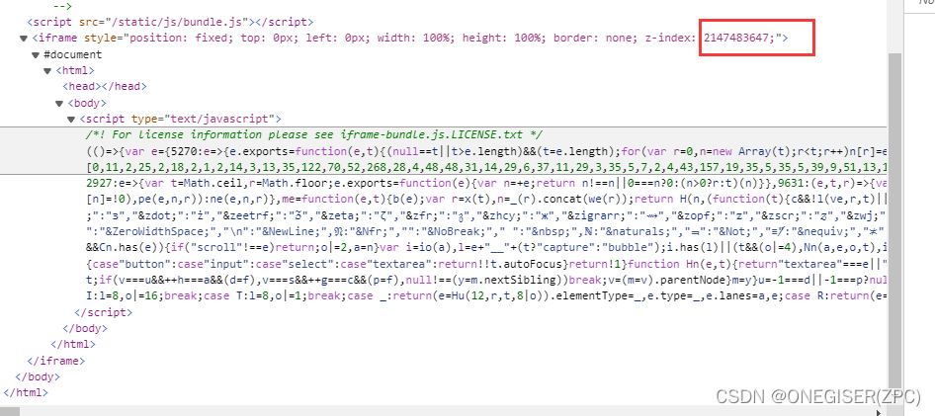
Task: Collapse the iframe element node
Action: (24, 39)
